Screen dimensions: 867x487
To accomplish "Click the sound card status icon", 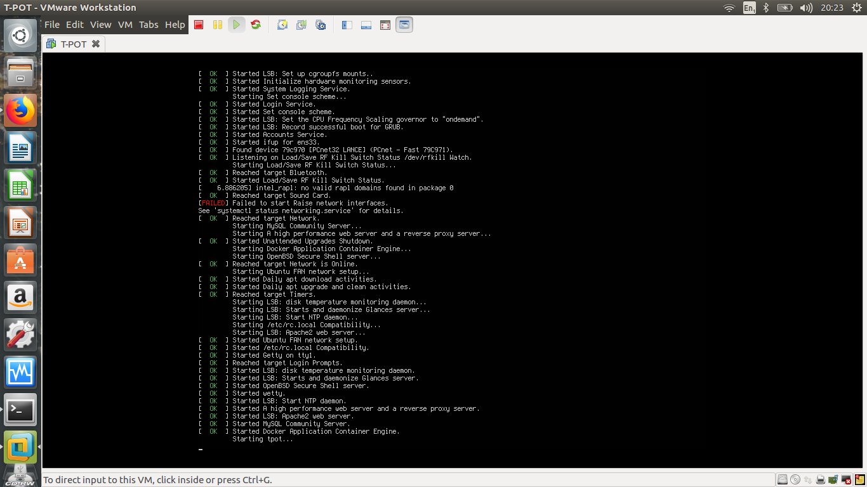I will (833, 479).
